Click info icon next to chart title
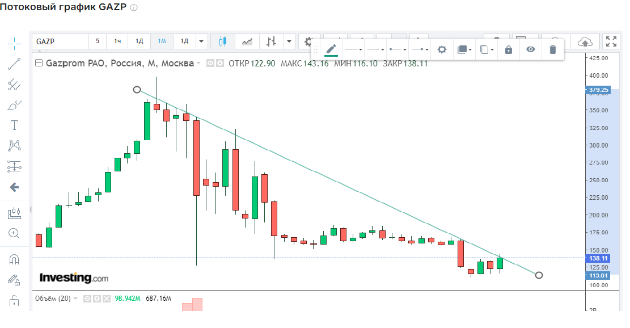Viewport: 630px width, 328px height. 134,7
